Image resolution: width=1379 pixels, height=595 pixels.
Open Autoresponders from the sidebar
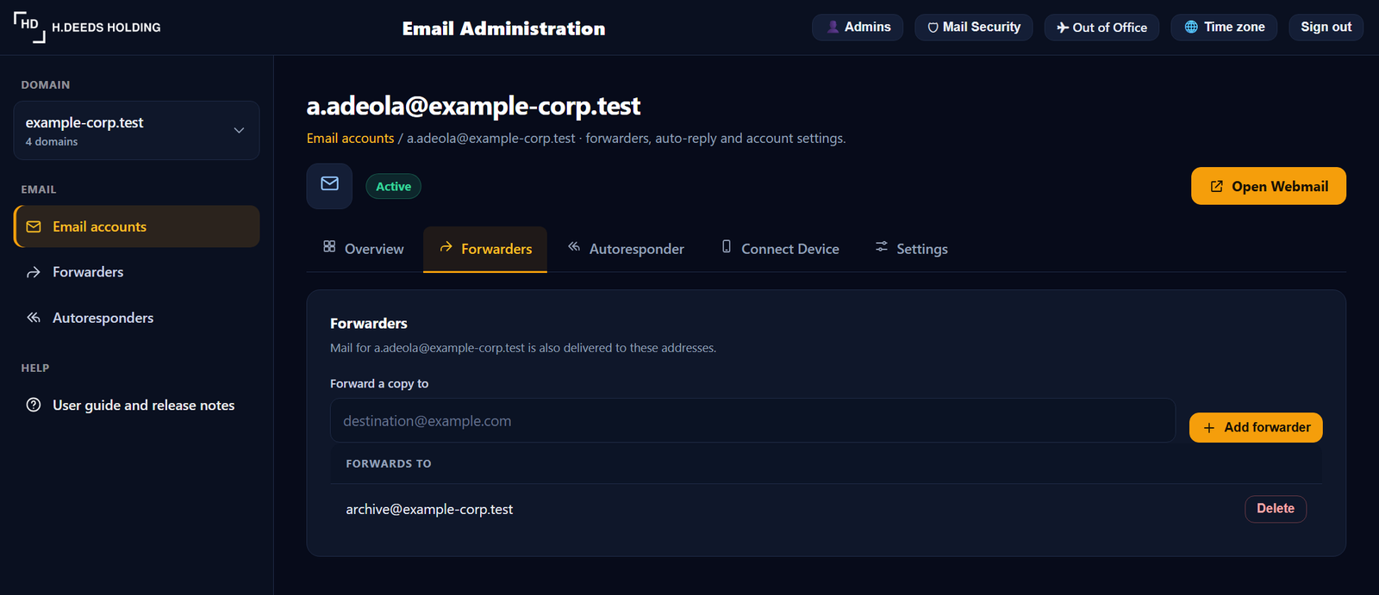tap(136, 318)
